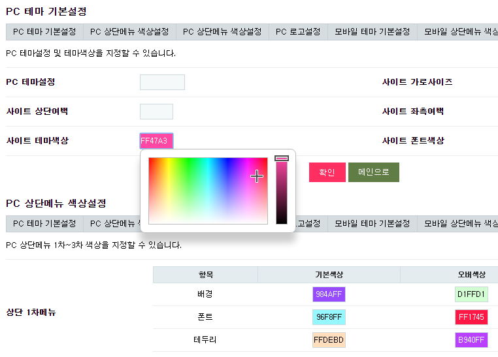This screenshot has width=498, height=357.
Task: Open the violet B940FF hover color swatch
Action: (x=471, y=340)
